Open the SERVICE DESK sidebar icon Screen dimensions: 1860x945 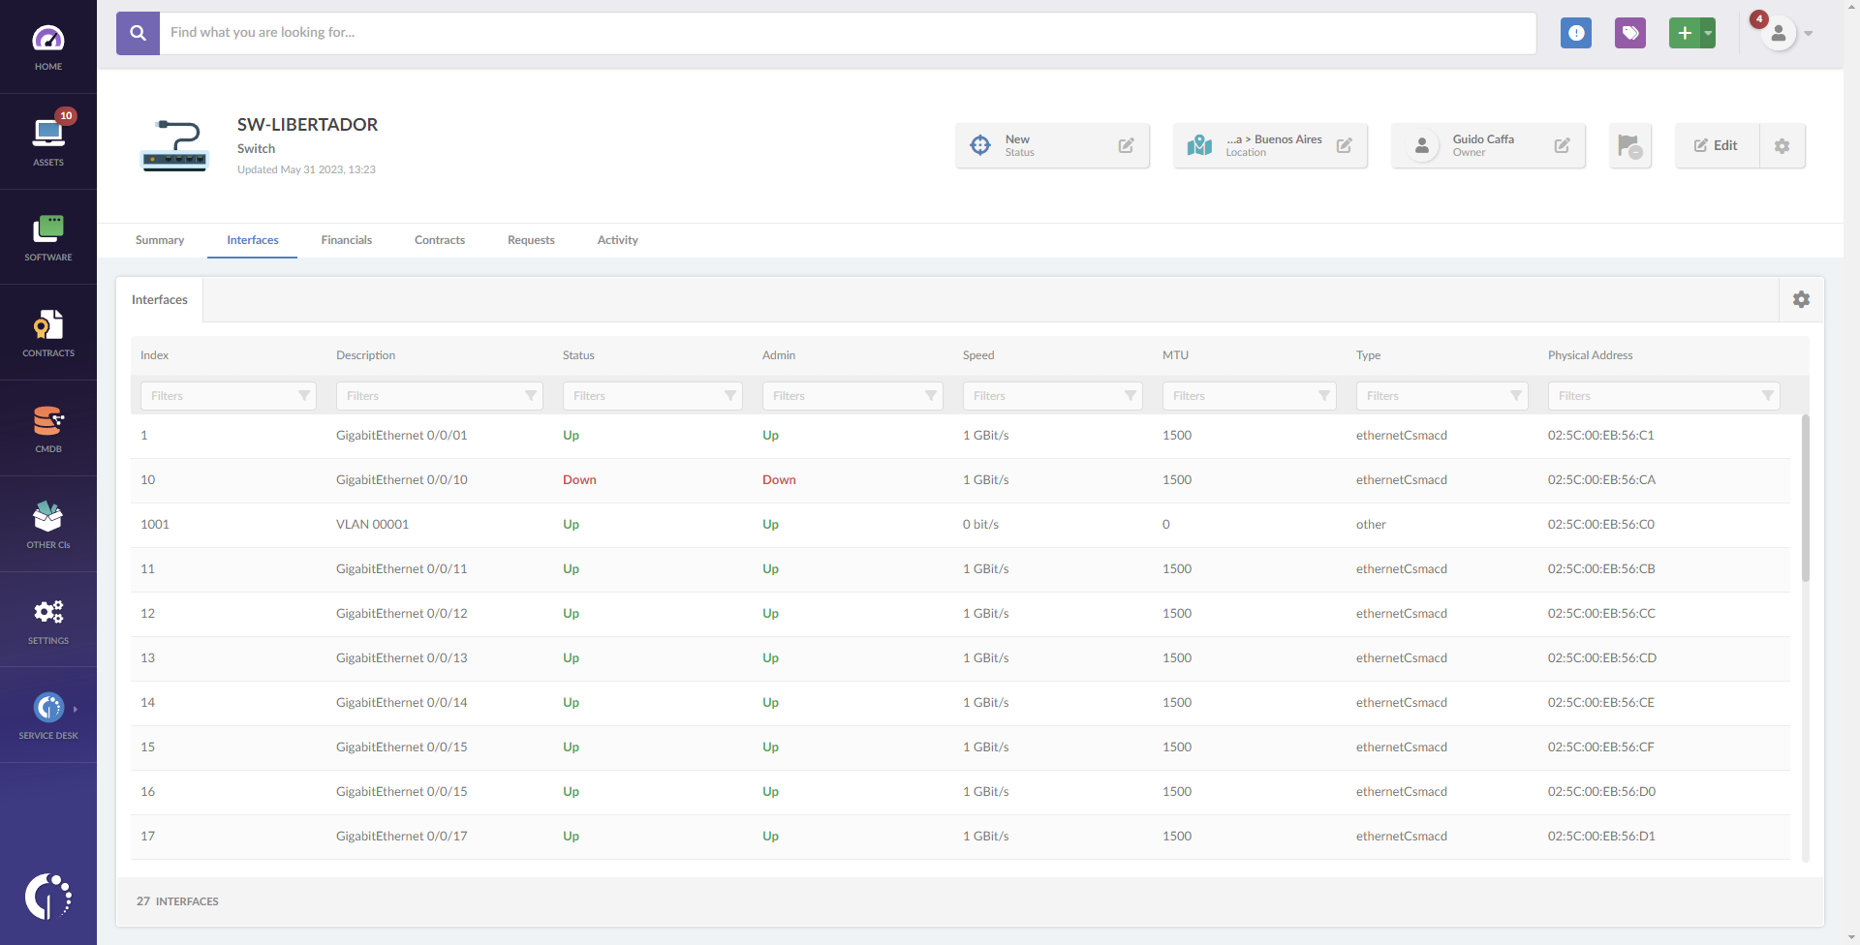pos(48,712)
